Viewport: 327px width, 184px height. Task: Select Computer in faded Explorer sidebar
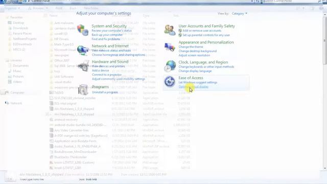[17, 93]
